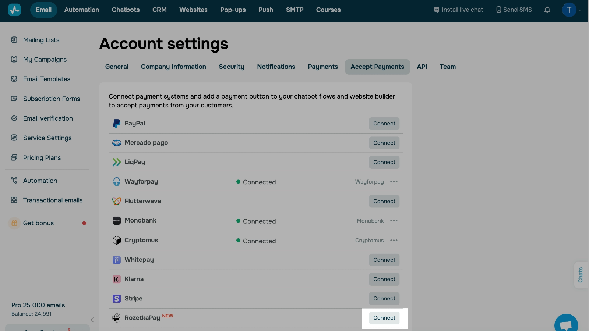This screenshot has width=589, height=331.
Task: Click the Flutterwave logo icon
Action: pyautogui.click(x=117, y=201)
